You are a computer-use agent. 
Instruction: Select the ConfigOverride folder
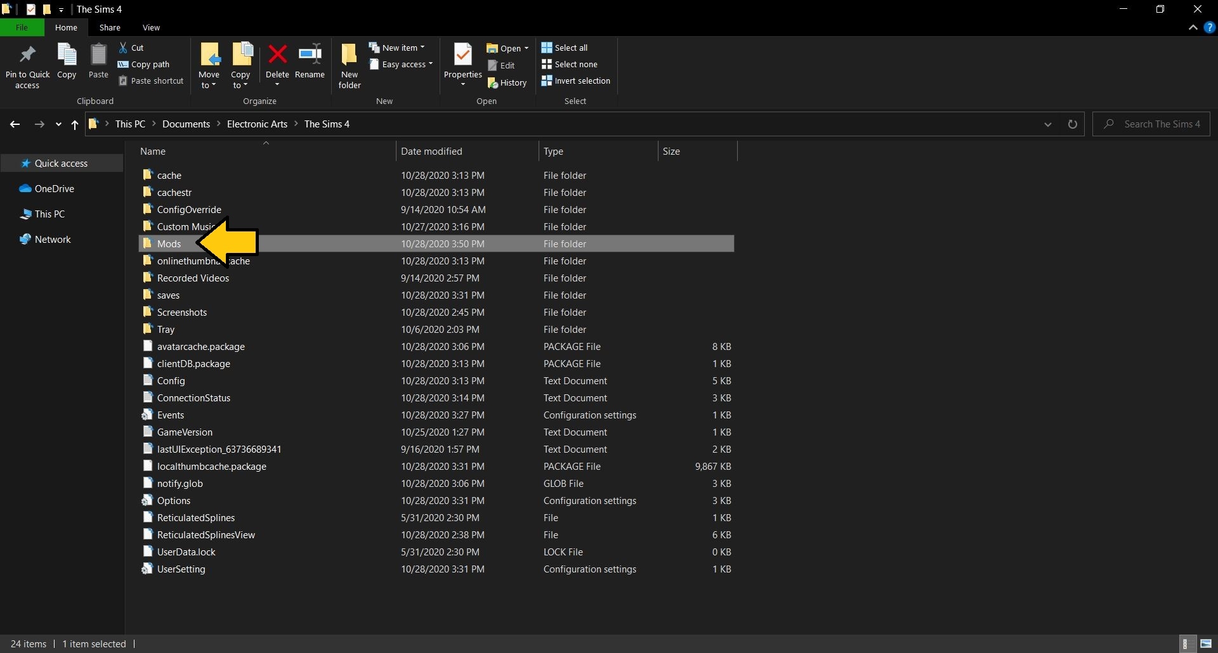[x=436, y=209]
